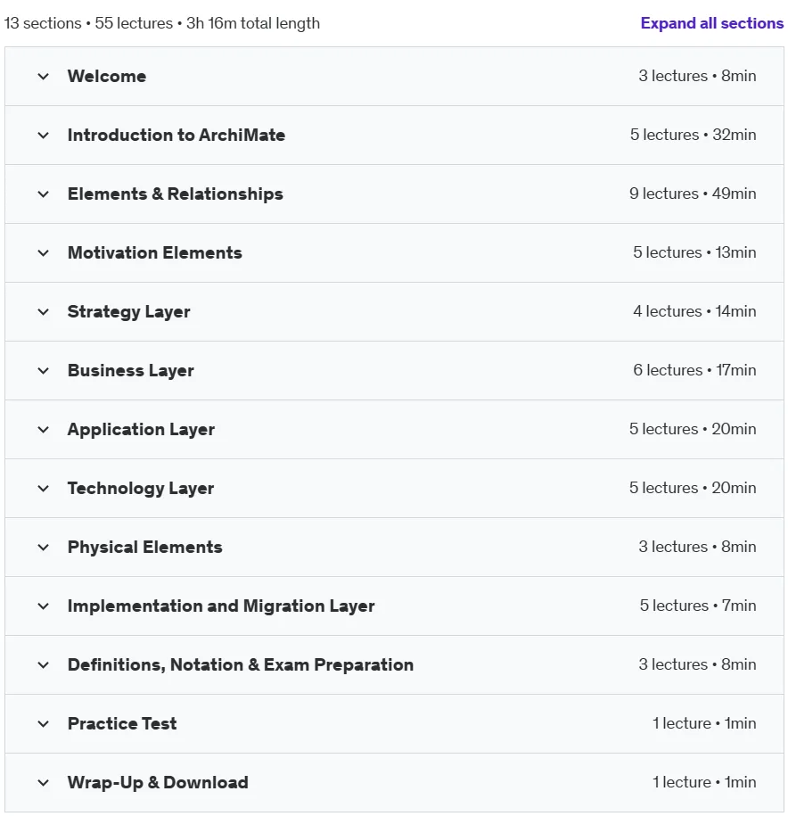
Task: Click Practice Test chevron arrow
Action: click(x=44, y=724)
